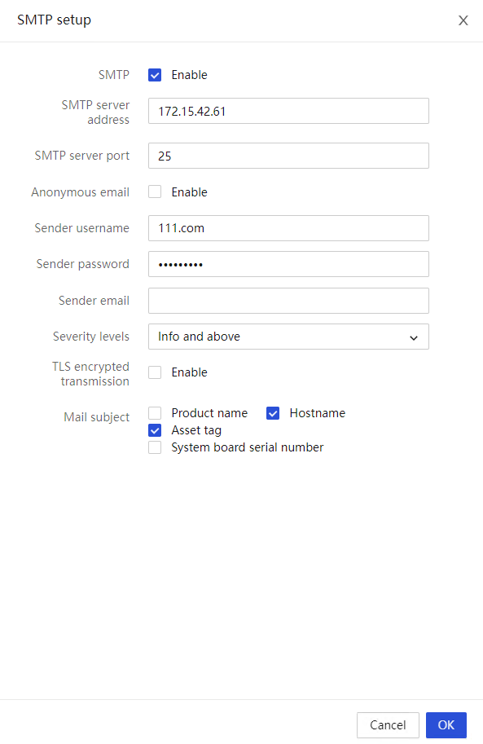Viewport: 483px width, 744px height.
Task: Enable TLS encrypted transmission checkbox
Action: (155, 372)
